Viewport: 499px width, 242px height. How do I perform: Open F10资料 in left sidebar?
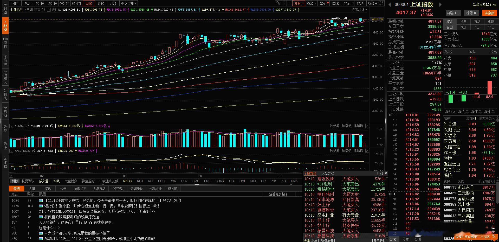click(x=5, y=43)
